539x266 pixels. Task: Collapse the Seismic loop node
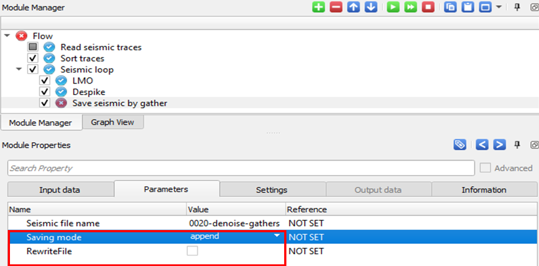click(x=19, y=70)
